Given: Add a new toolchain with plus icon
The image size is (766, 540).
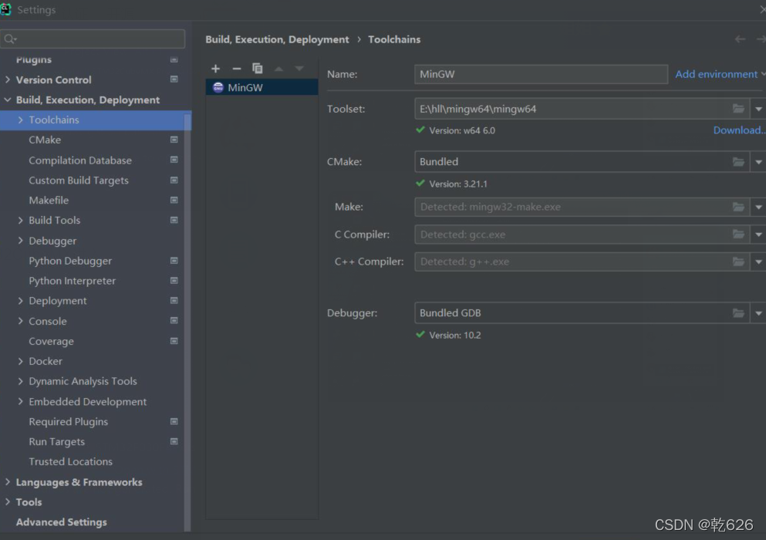Looking at the screenshot, I should (x=216, y=69).
